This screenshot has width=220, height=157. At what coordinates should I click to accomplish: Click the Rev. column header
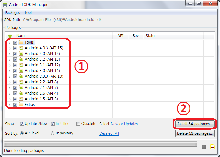click(x=136, y=35)
